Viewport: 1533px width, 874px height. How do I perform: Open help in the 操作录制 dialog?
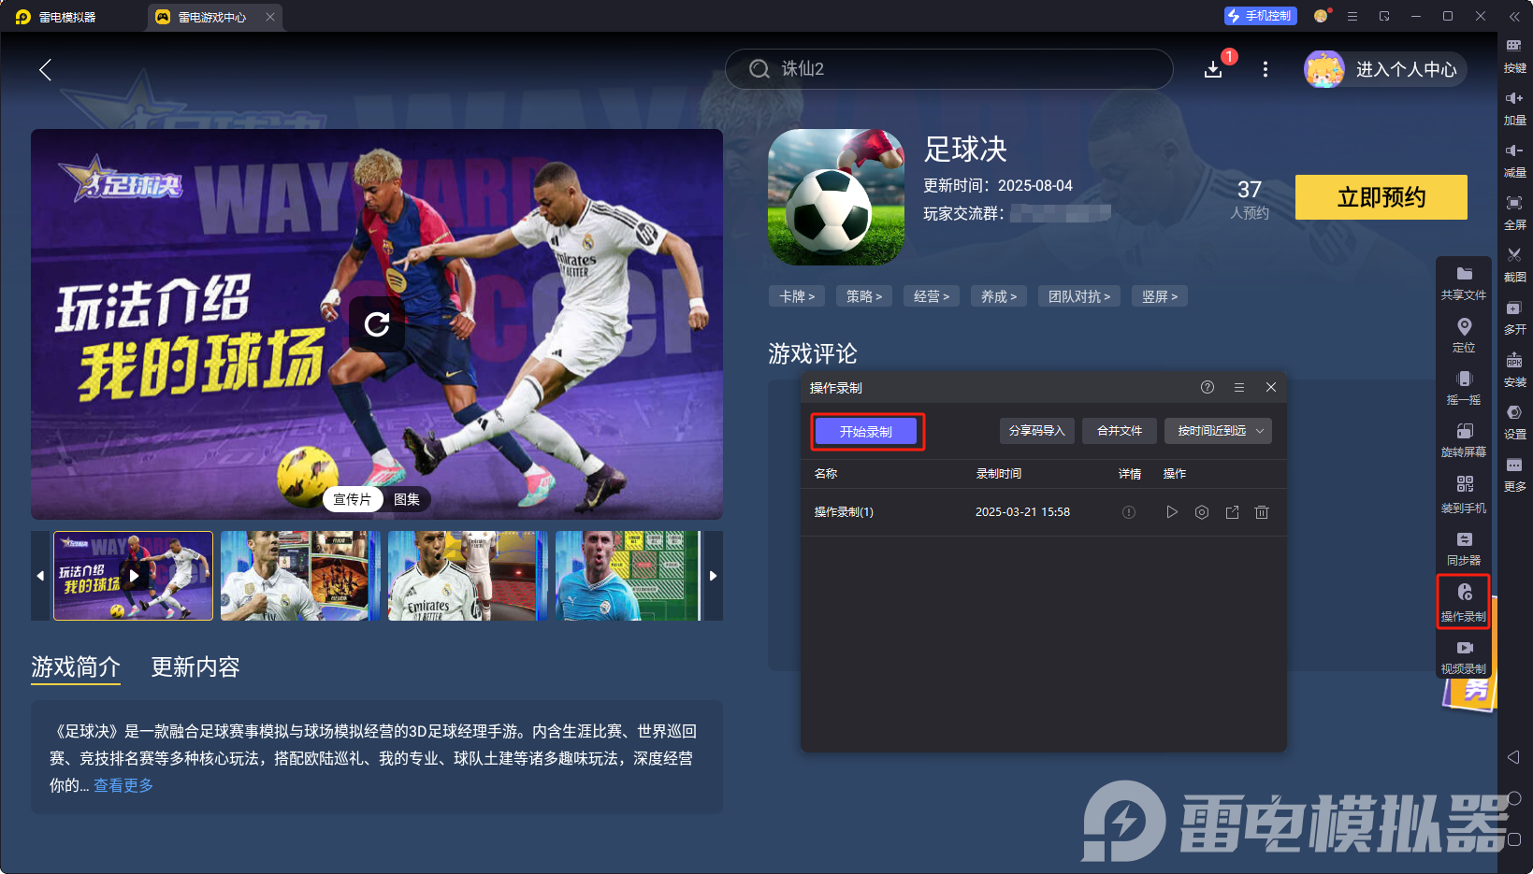(1208, 387)
